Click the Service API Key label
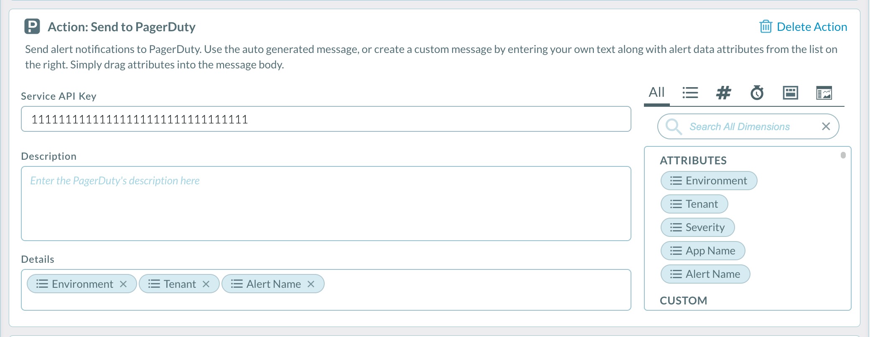 click(59, 96)
